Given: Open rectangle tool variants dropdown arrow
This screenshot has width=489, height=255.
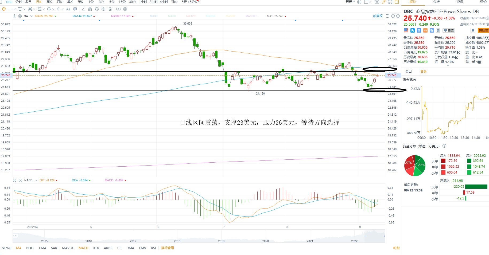Looking at the screenshot, I should [24, 9].
